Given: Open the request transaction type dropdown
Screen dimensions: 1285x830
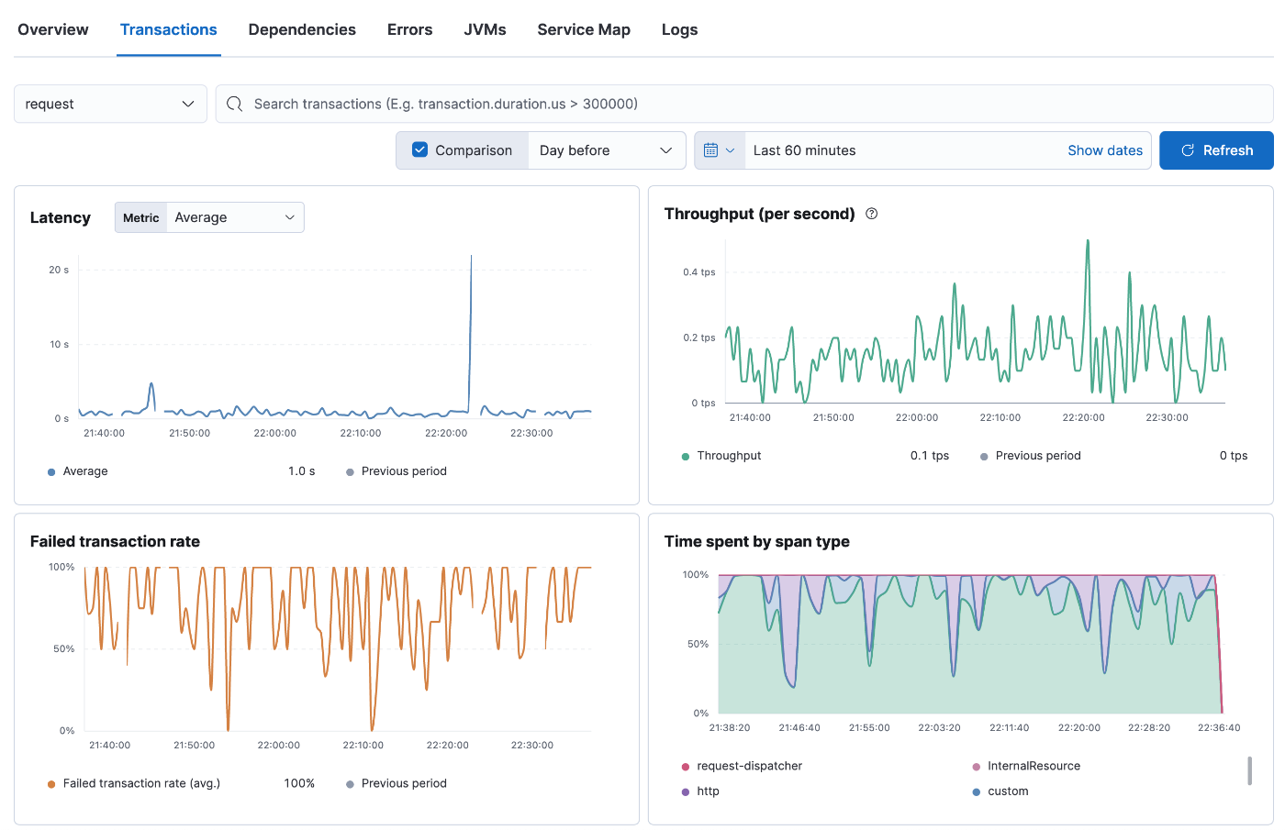Looking at the screenshot, I should pyautogui.click(x=110, y=105).
